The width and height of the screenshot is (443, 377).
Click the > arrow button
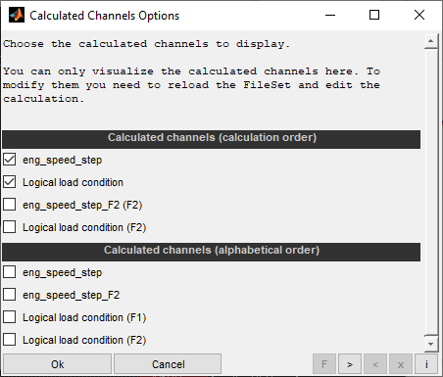350,364
